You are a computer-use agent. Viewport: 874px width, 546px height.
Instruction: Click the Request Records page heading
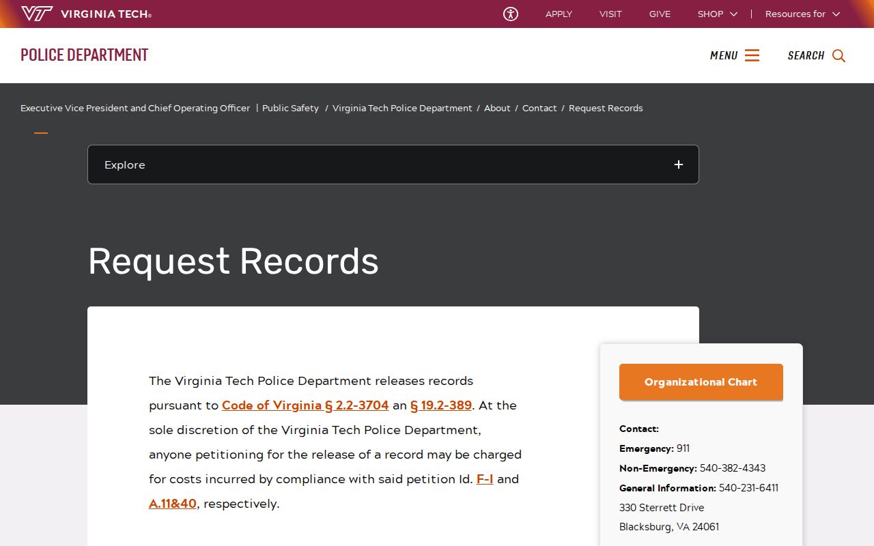[233, 261]
